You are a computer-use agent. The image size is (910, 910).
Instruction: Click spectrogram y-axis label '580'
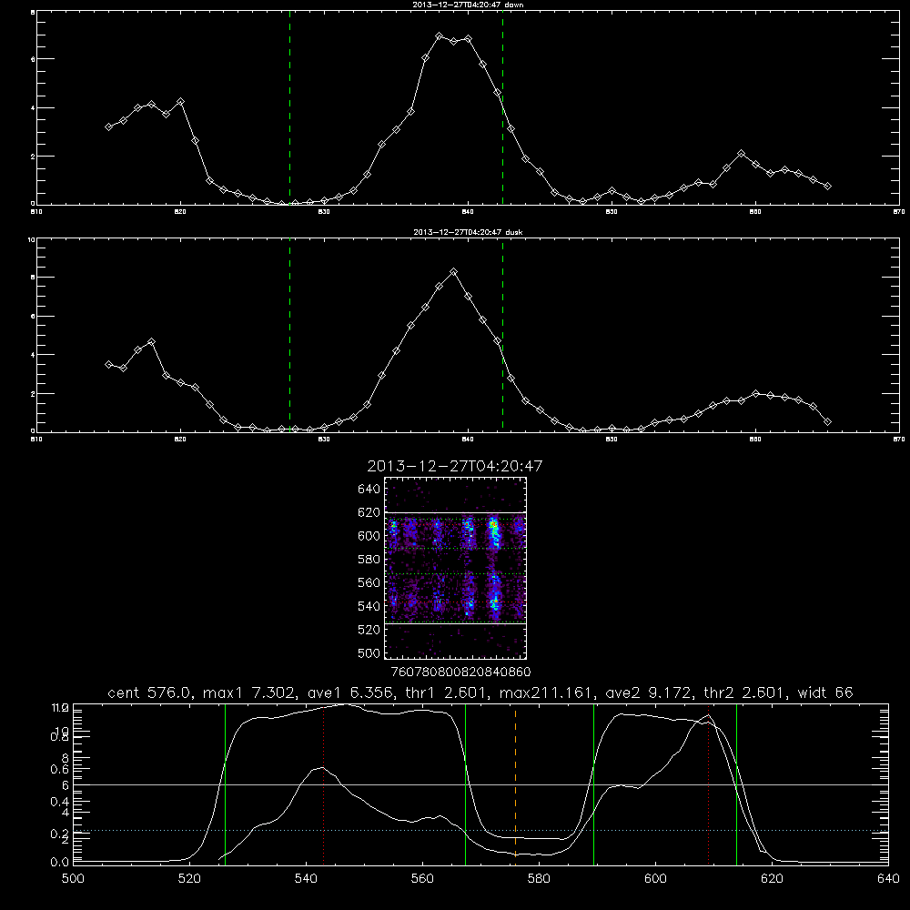tap(369, 559)
